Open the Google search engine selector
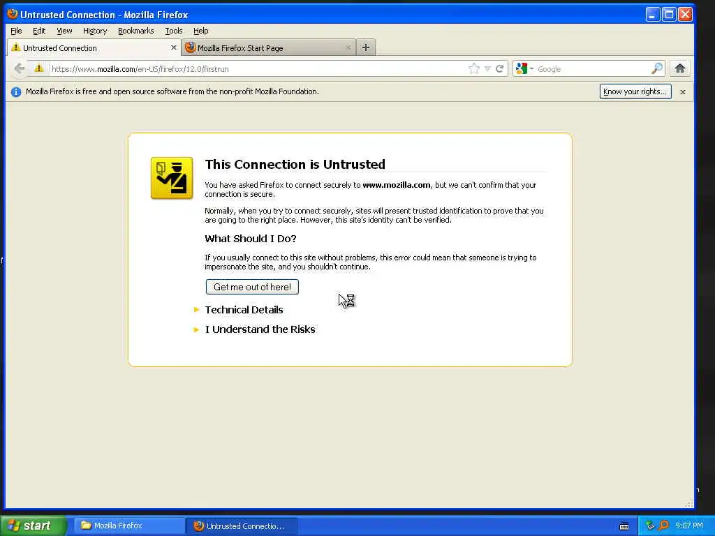This screenshot has width=715, height=536. [524, 69]
